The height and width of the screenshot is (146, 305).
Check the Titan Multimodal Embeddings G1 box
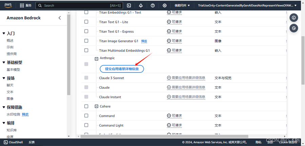tap(86, 50)
